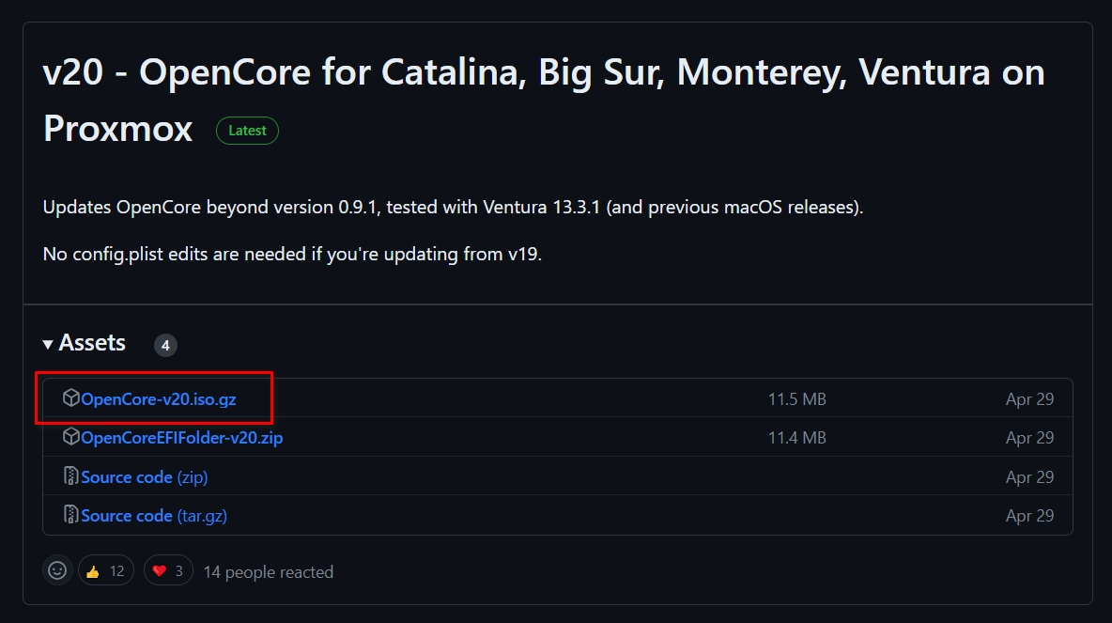Download OpenCore-v20.iso.gz
The image size is (1112, 623).
coord(158,399)
